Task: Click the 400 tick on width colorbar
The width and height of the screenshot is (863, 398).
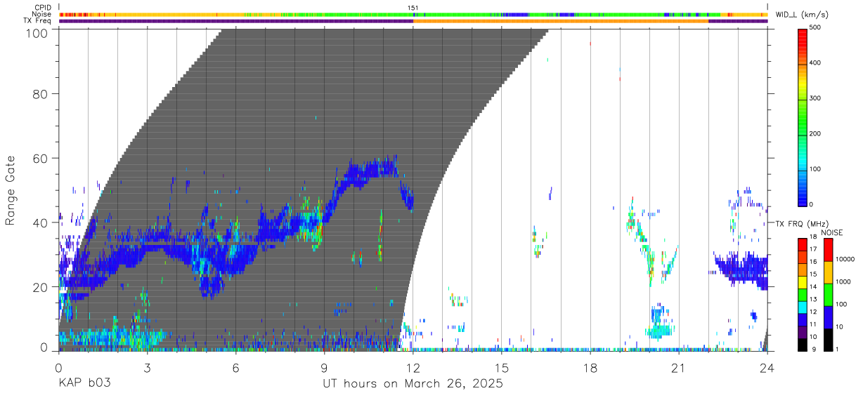Action: point(815,63)
